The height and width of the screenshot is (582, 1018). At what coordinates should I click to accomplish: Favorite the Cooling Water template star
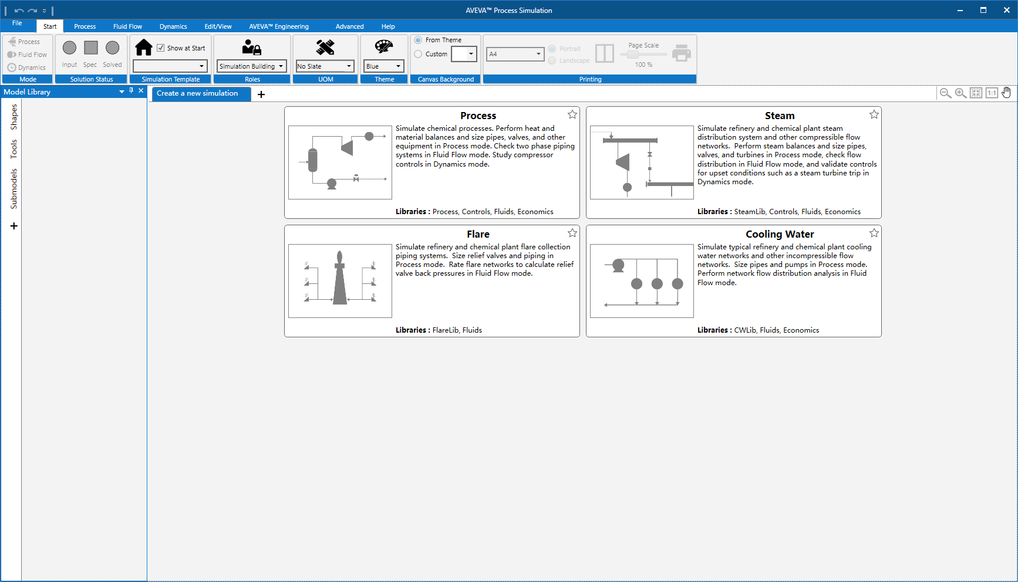tap(874, 233)
